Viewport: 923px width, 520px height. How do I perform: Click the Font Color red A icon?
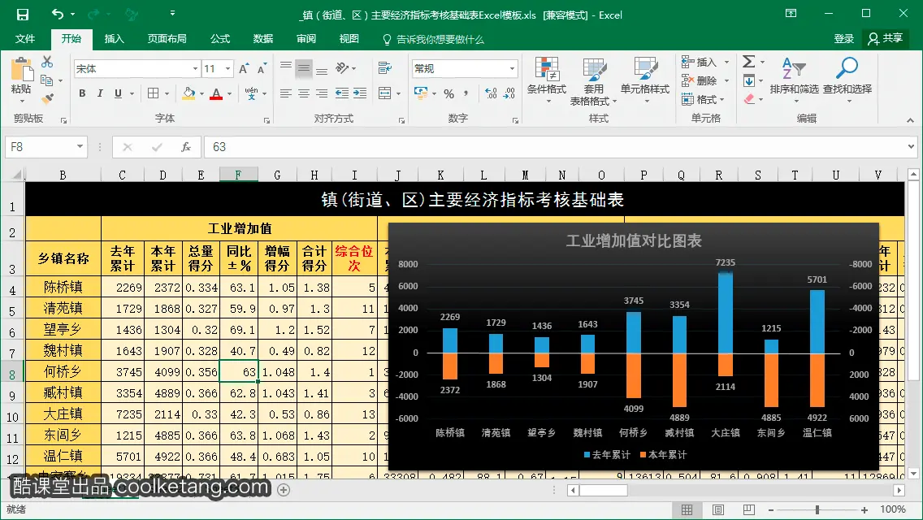(216, 93)
